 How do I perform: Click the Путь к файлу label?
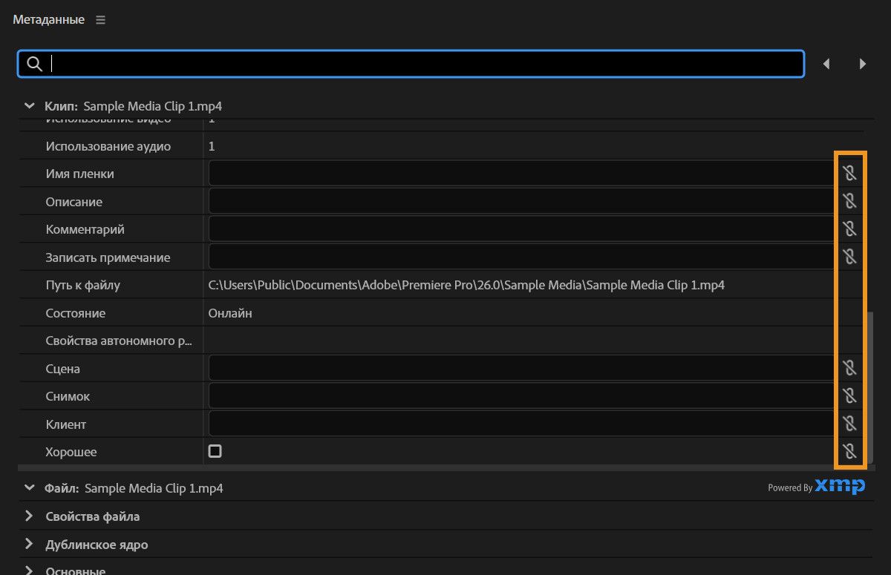[x=82, y=285]
